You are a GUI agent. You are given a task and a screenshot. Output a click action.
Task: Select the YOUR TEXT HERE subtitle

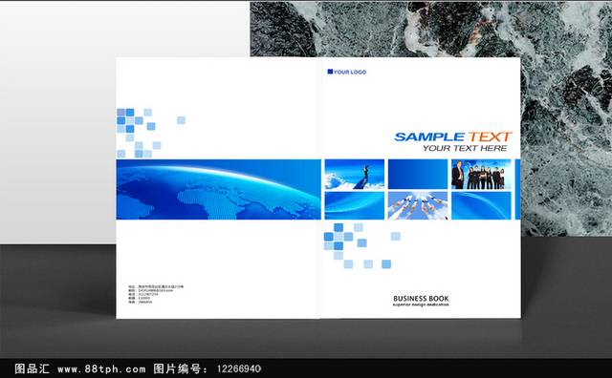point(465,148)
